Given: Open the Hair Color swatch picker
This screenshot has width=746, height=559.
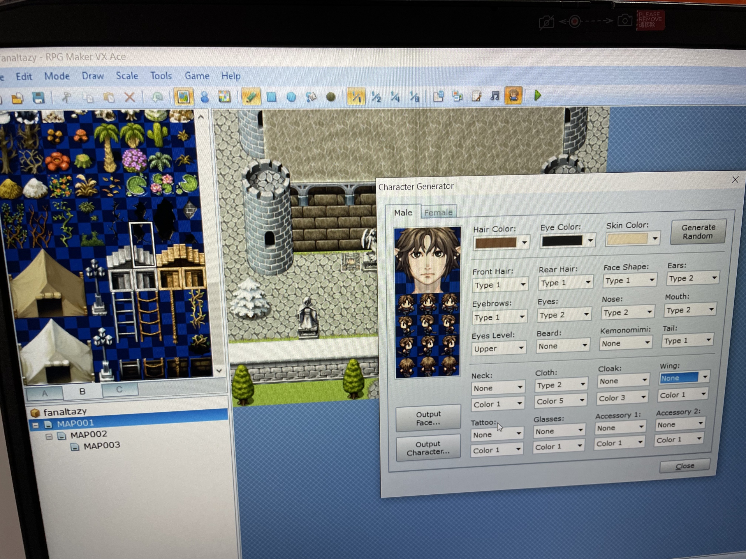Looking at the screenshot, I should [501, 243].
